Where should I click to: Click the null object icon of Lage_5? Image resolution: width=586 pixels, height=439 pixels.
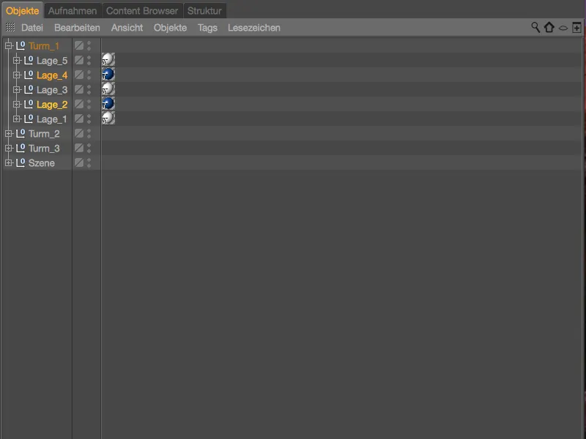pos(29,60)
